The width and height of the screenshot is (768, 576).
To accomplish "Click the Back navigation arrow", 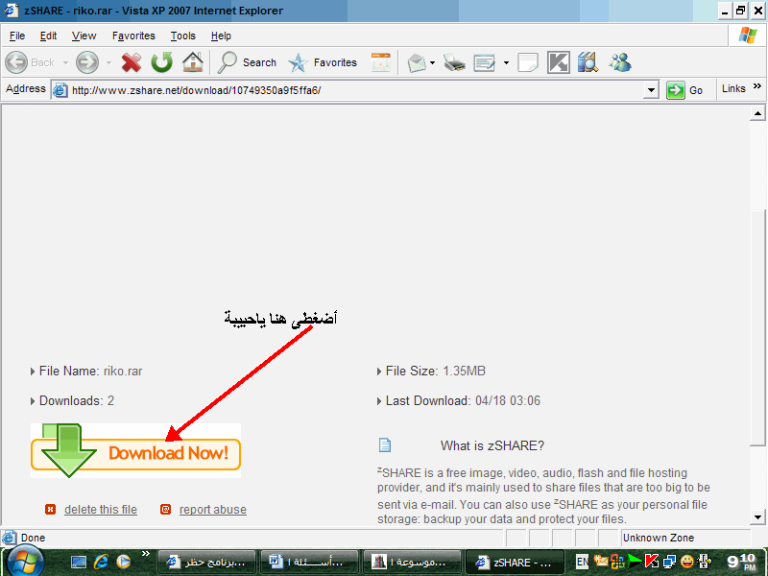I will (x=16, y=62).
